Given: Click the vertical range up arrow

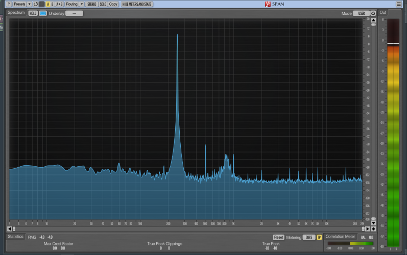Looking at the screenshot, I should click(373, 20).
